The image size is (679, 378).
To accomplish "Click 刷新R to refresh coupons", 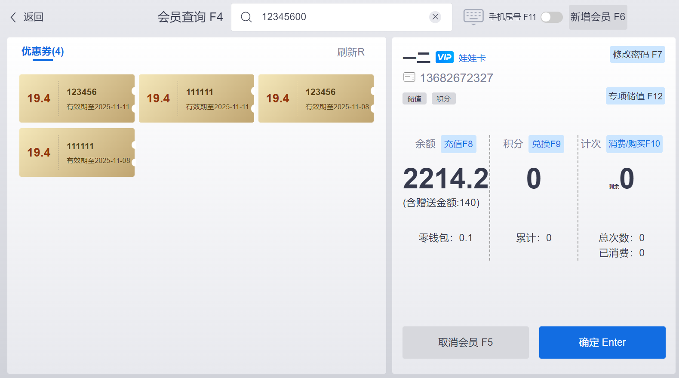I will point(350,52).
